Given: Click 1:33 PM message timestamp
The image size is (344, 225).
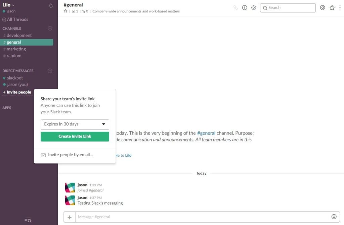Looking at the screenshot, I should click(96, 185).
